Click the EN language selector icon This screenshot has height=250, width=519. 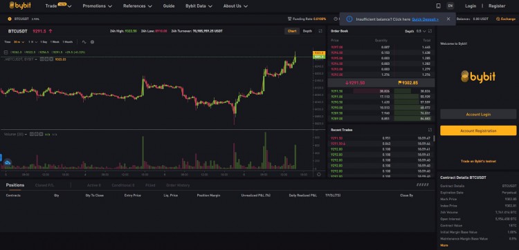click(x=450, y=6)
